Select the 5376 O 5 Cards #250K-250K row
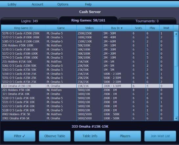 (87, 33)
